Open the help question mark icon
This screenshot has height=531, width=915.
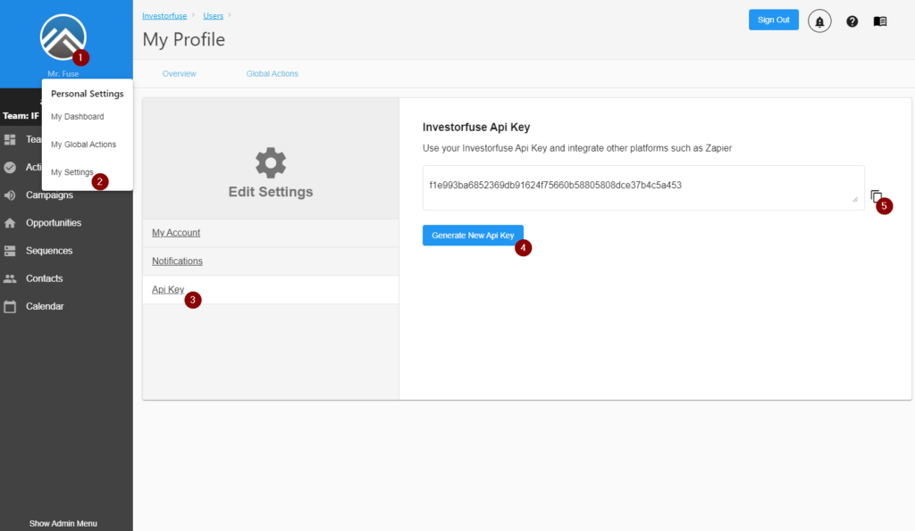[x=852, y=21]
